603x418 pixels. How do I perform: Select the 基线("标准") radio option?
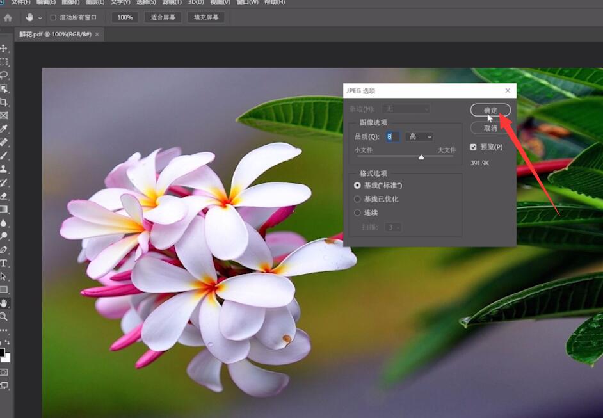357,186
